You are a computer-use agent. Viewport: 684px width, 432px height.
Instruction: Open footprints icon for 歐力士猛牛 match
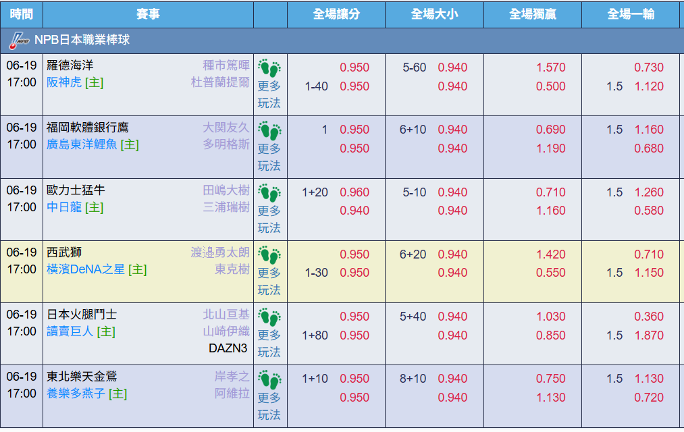coord(269,193)
